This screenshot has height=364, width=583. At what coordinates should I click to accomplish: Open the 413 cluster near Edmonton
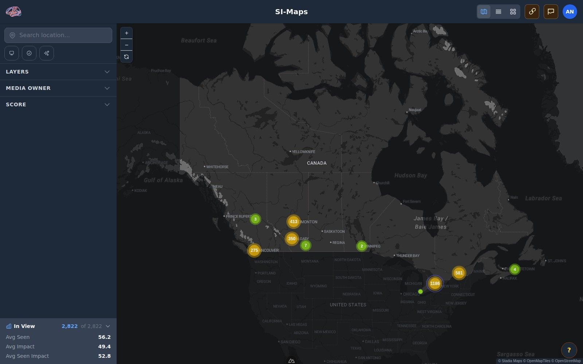(294, 221)
